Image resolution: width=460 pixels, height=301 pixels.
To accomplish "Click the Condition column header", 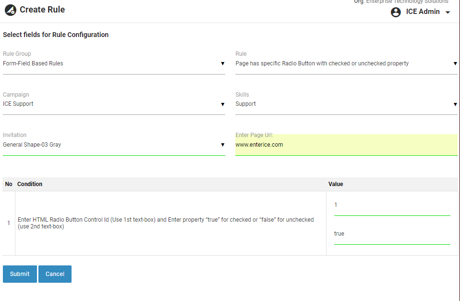I will coord(30,184).
